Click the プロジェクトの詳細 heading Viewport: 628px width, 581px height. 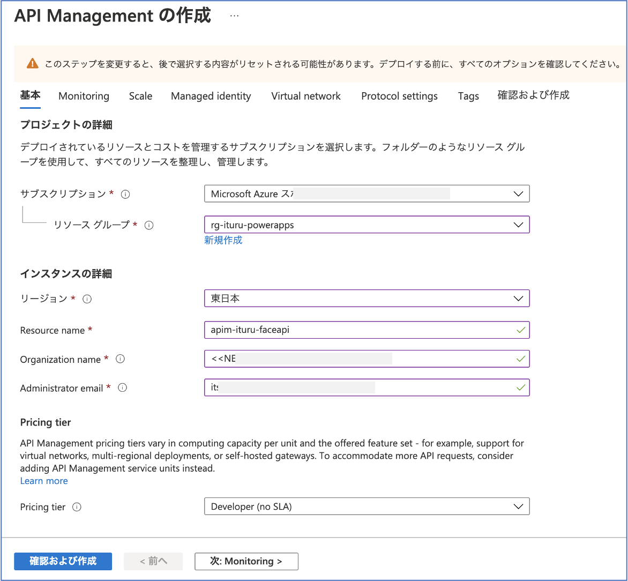coord(66,125)
